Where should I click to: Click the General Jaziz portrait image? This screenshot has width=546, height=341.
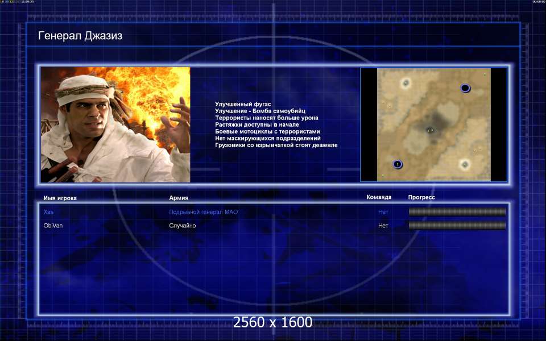pyautogui.click(x=115, y=124)
